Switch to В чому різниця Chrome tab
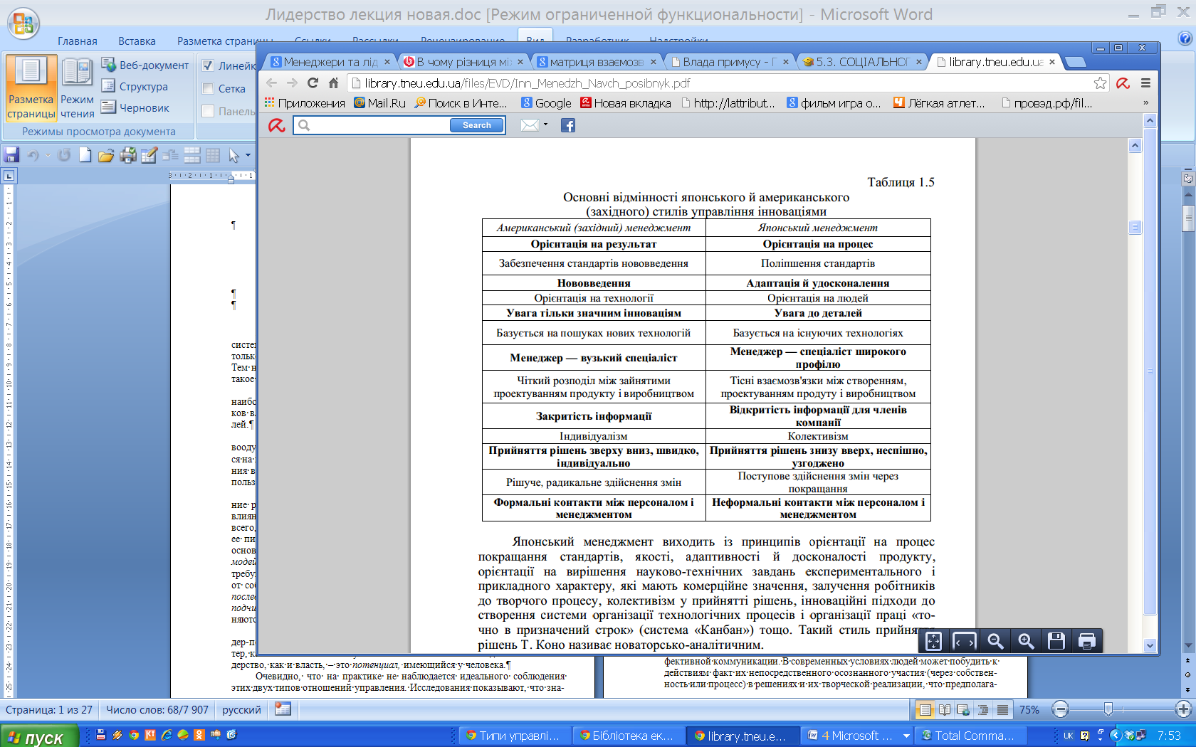Screen dimensions: 1196x747 pos(464,62)
